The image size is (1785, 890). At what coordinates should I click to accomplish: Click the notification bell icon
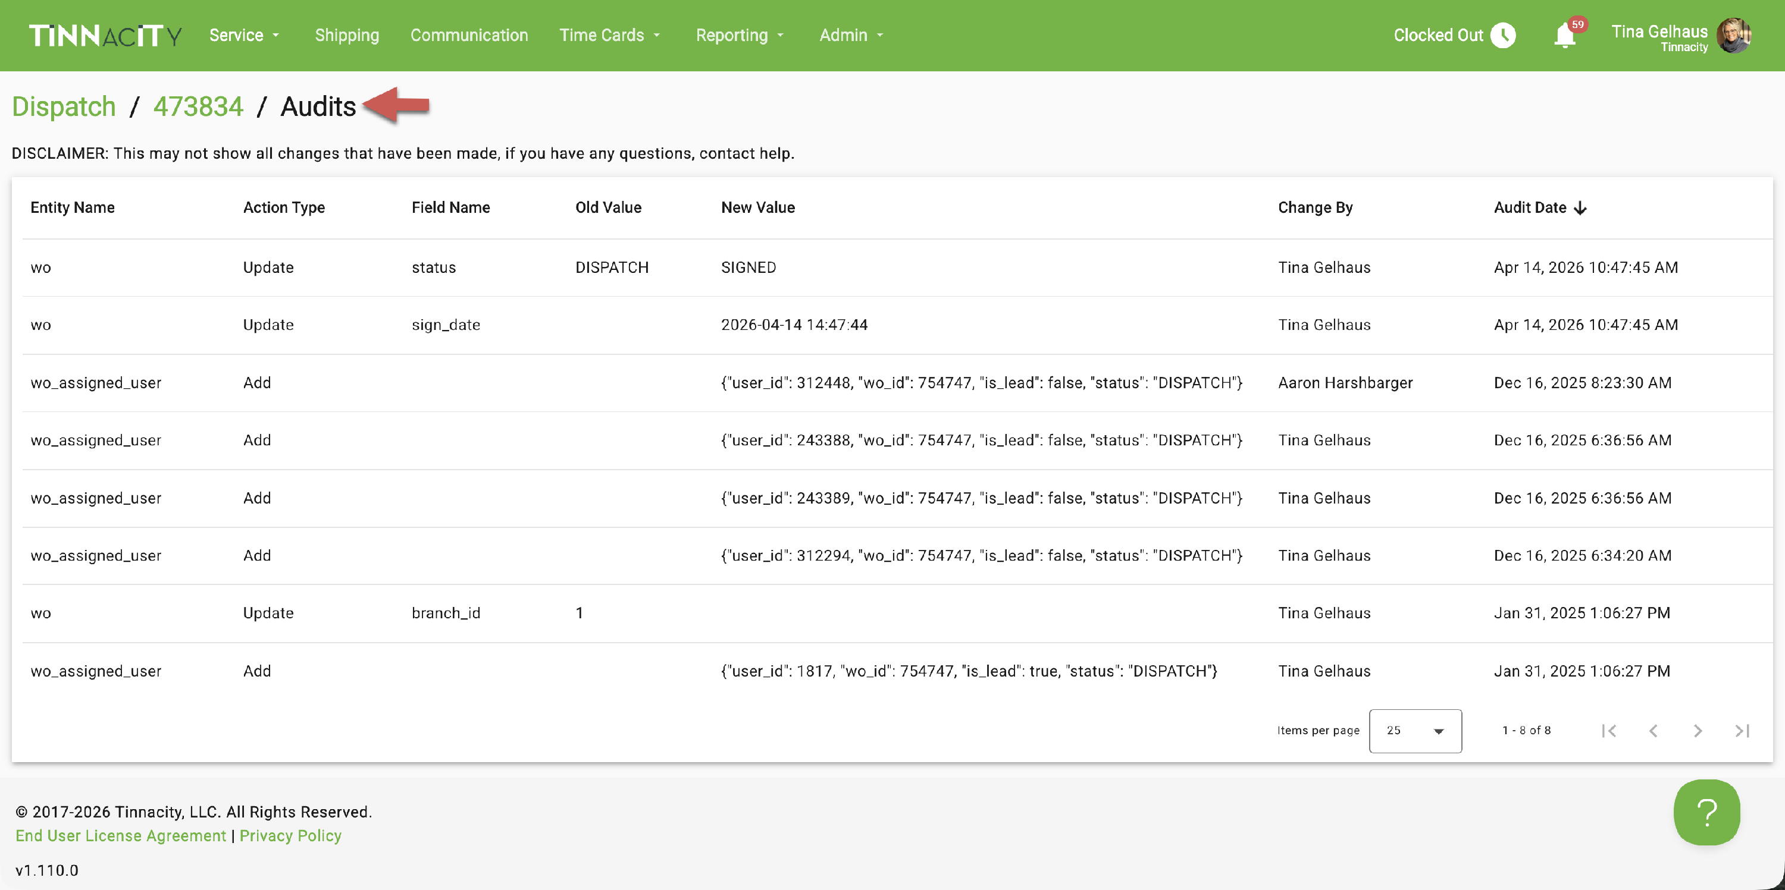(1565, 35)
